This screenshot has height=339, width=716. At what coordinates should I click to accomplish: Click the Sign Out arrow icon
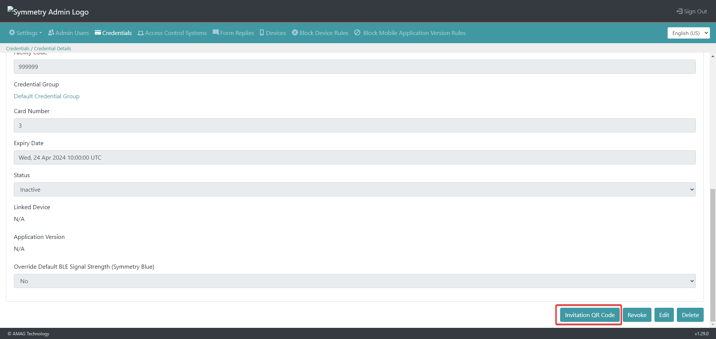pos(679,11)
